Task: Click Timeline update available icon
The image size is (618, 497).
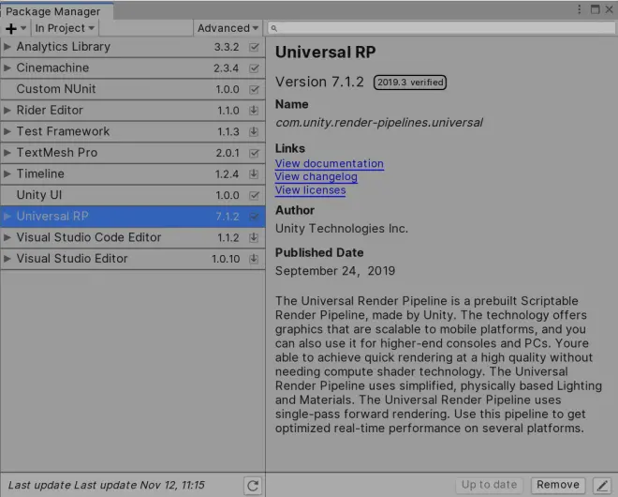Action: 254,174
